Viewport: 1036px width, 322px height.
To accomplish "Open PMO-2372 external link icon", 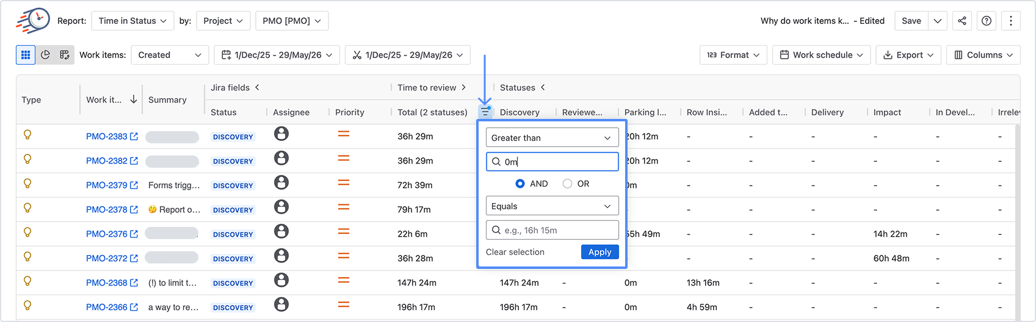I will point(134,259).
